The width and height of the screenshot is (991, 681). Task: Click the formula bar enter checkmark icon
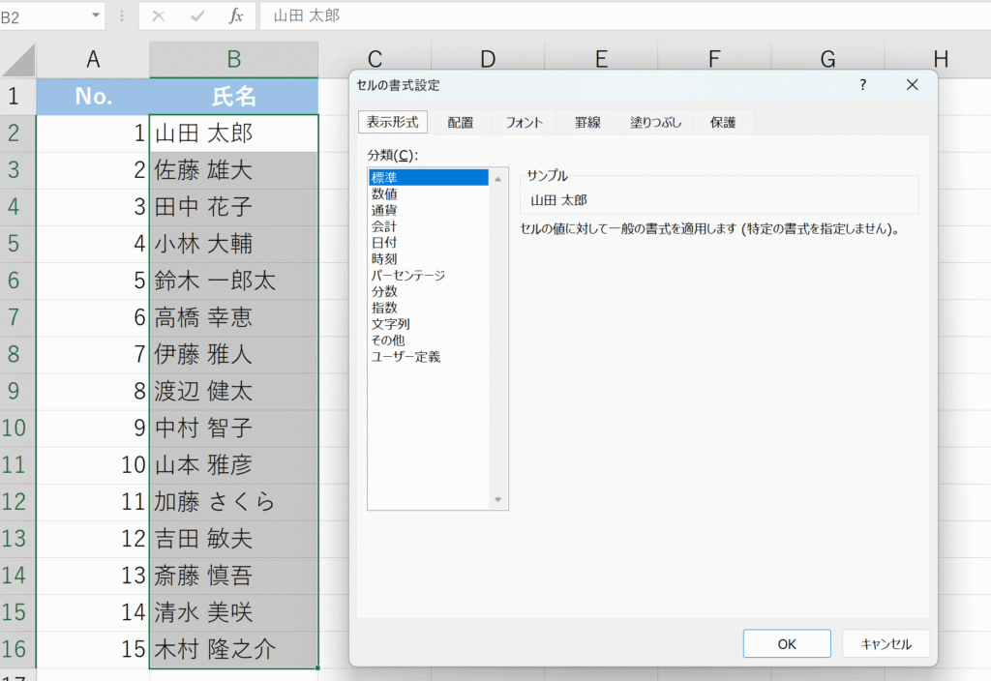pos(197,16)
